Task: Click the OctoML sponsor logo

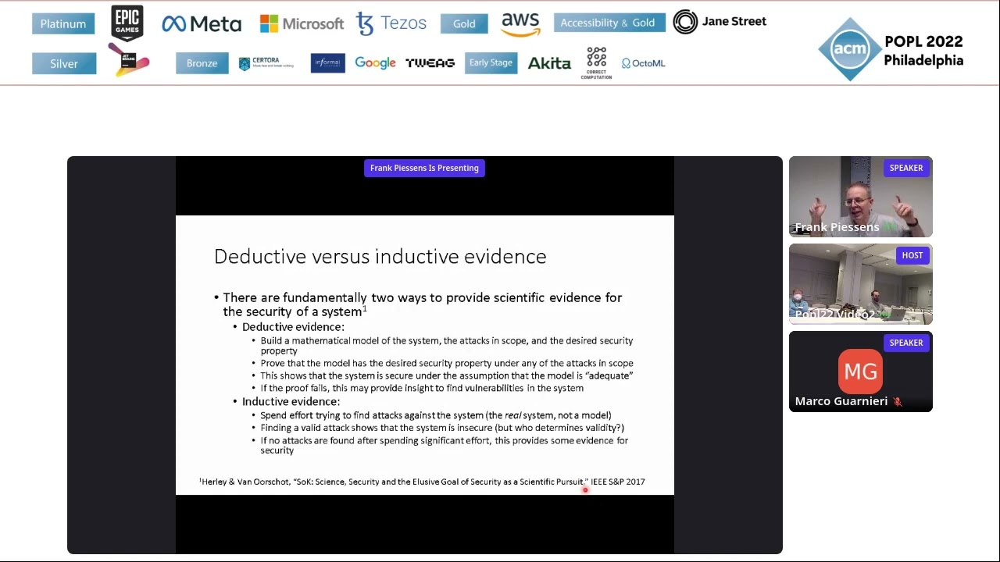Action: tap(644, 63)
